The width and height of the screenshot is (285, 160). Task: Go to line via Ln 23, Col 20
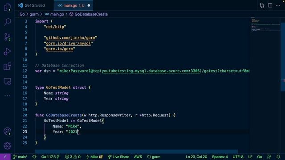[x=196, y=157]
